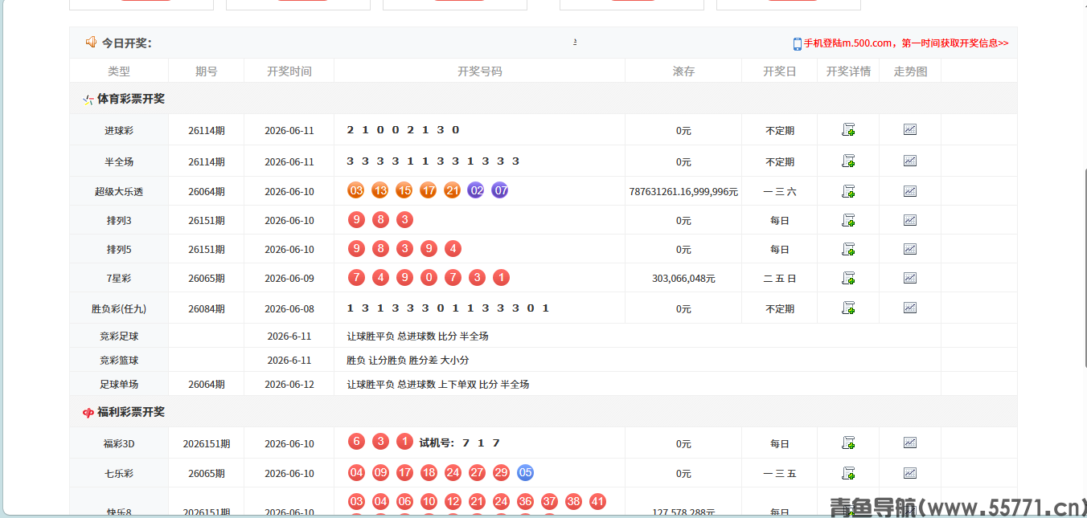This screenshot has width=1087, height=518.
Task: Open trend chart icon for 7星彩
Action: 910,278
